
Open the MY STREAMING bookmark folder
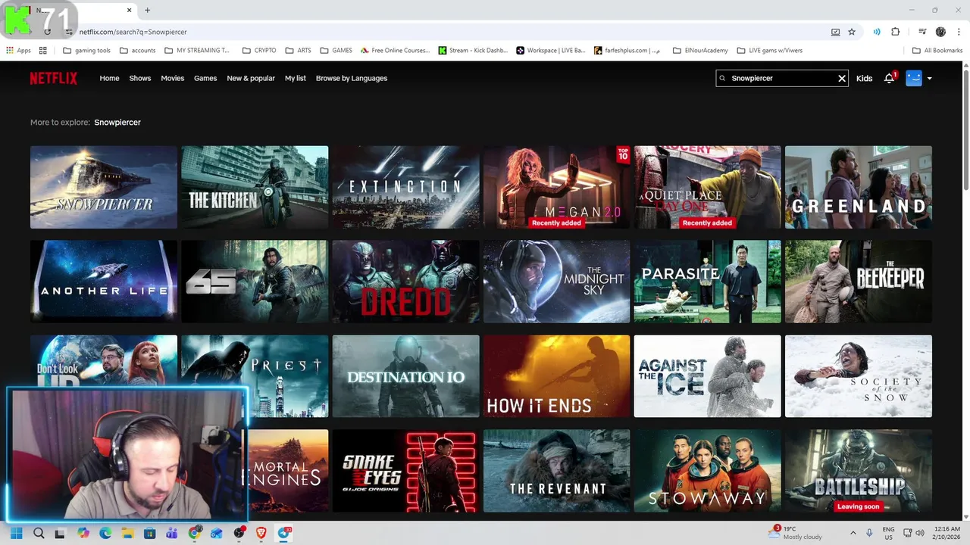pyautogui.click(x=196, y=51)
